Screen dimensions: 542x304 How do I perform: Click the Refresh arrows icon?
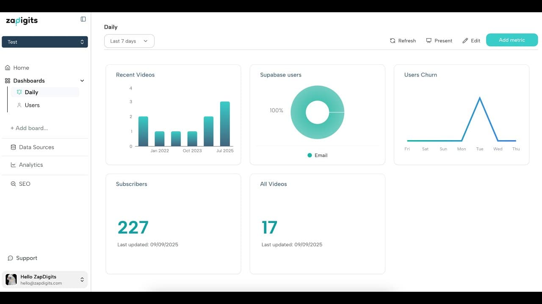393,41
